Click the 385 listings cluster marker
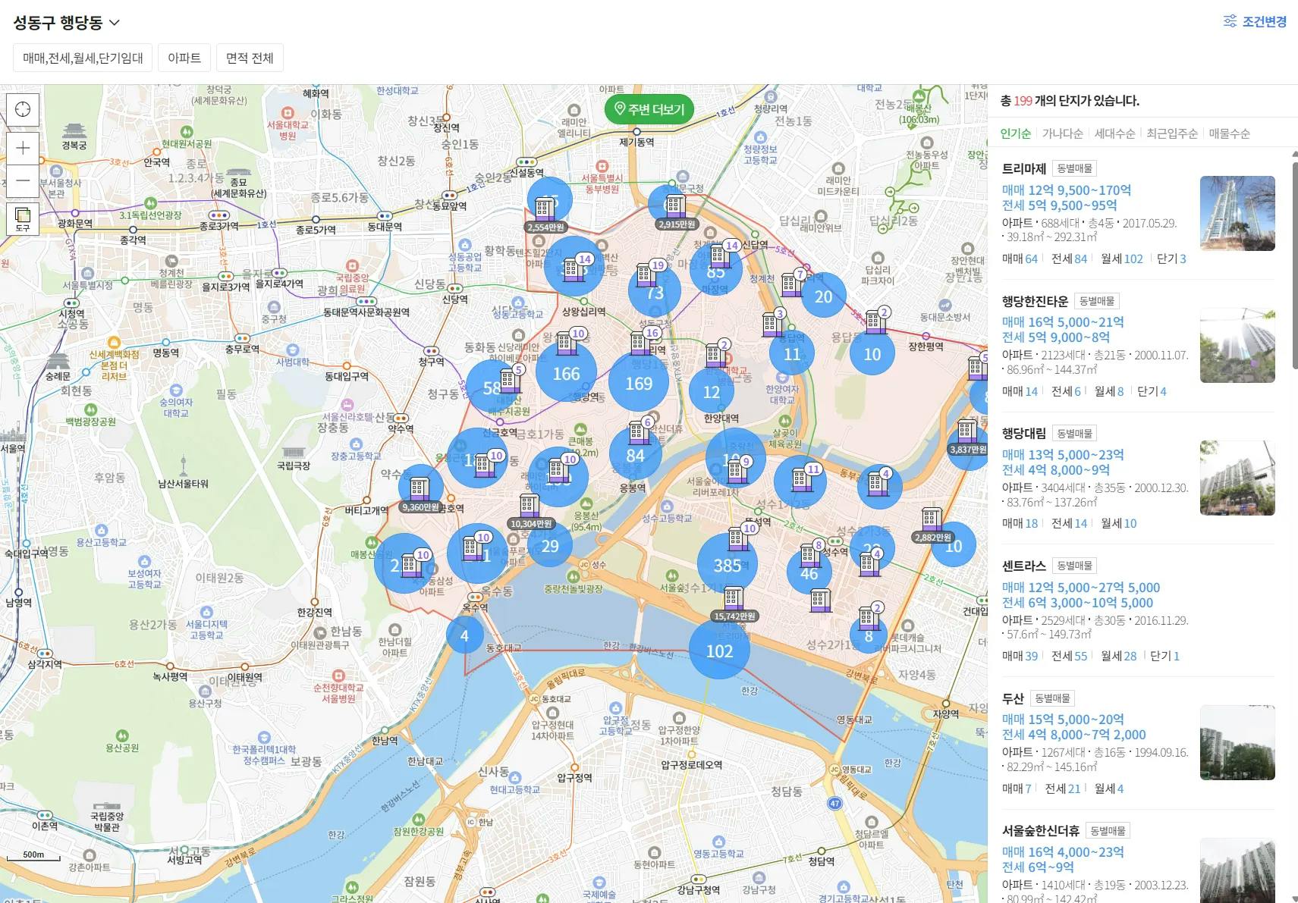 click(x=728, y=564)
